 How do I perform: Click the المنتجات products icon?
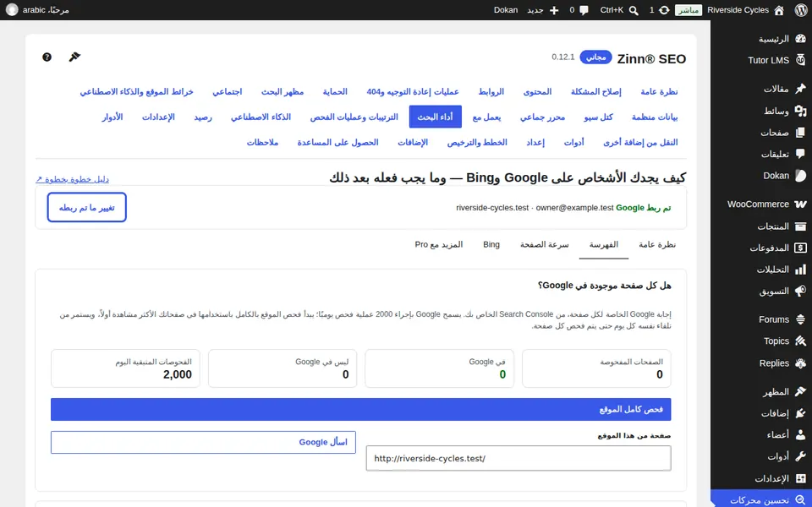(x=800, y=226)
